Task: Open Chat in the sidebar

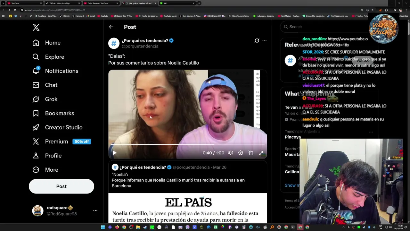Action: tap(45, 85)
